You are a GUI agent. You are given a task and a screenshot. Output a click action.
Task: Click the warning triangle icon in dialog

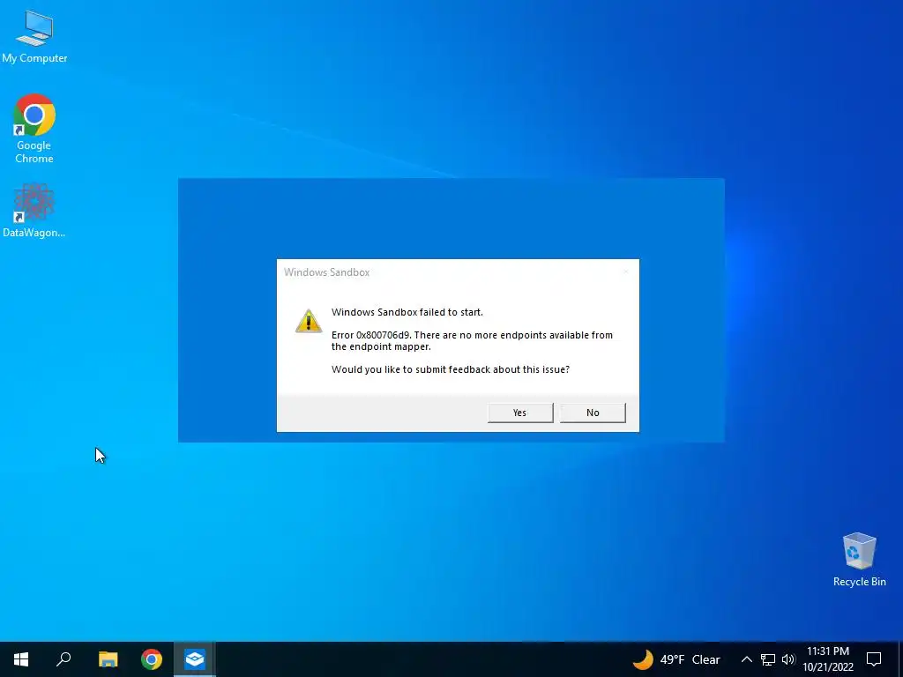click(x=309, y=321)
